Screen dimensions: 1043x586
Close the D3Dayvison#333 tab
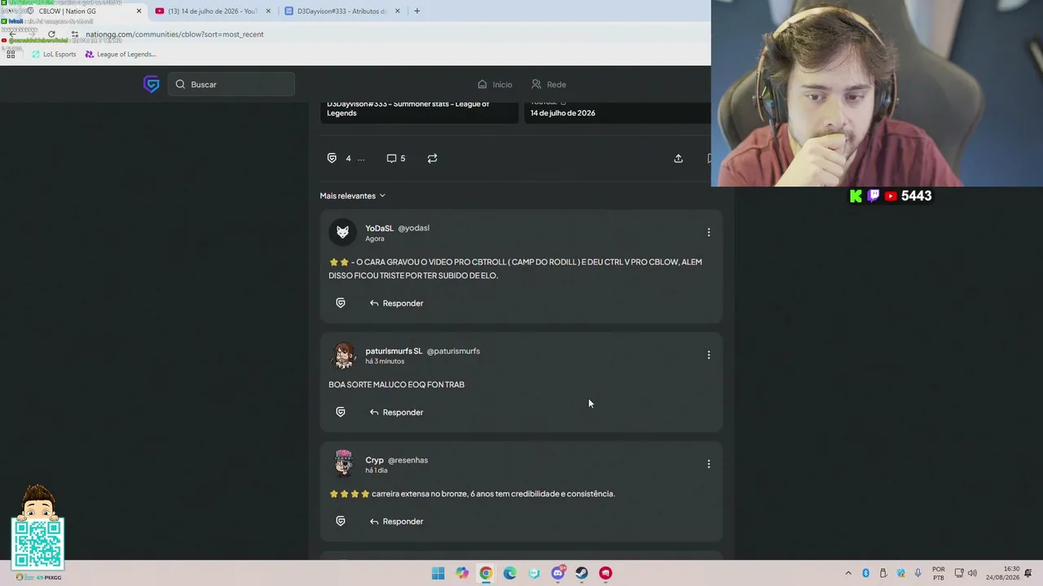[x=398, y=11]
